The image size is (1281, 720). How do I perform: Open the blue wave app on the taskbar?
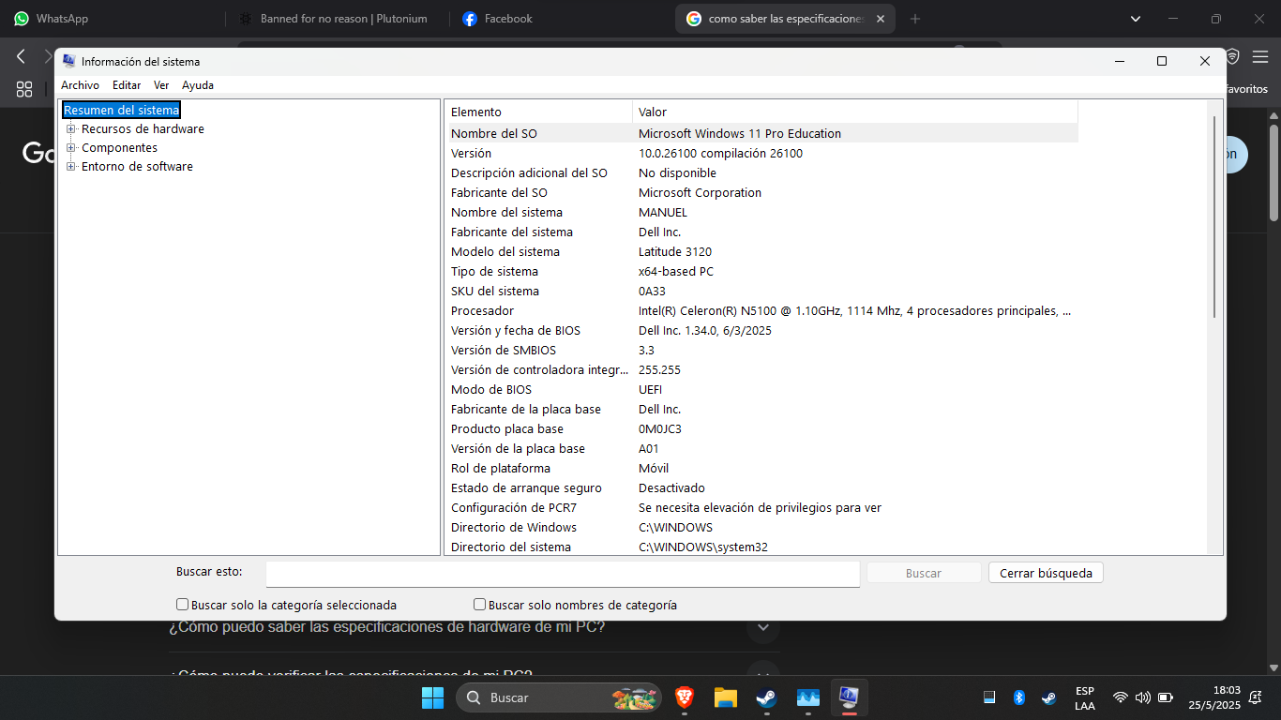[x=807, y=697]
